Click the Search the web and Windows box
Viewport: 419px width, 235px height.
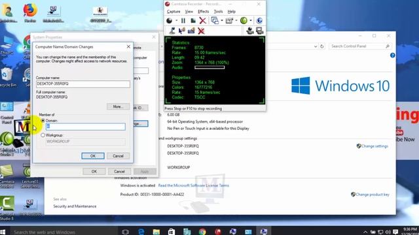click(64, 232)
